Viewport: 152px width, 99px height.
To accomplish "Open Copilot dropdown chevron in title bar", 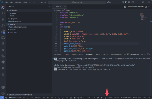I will point(110,2).
